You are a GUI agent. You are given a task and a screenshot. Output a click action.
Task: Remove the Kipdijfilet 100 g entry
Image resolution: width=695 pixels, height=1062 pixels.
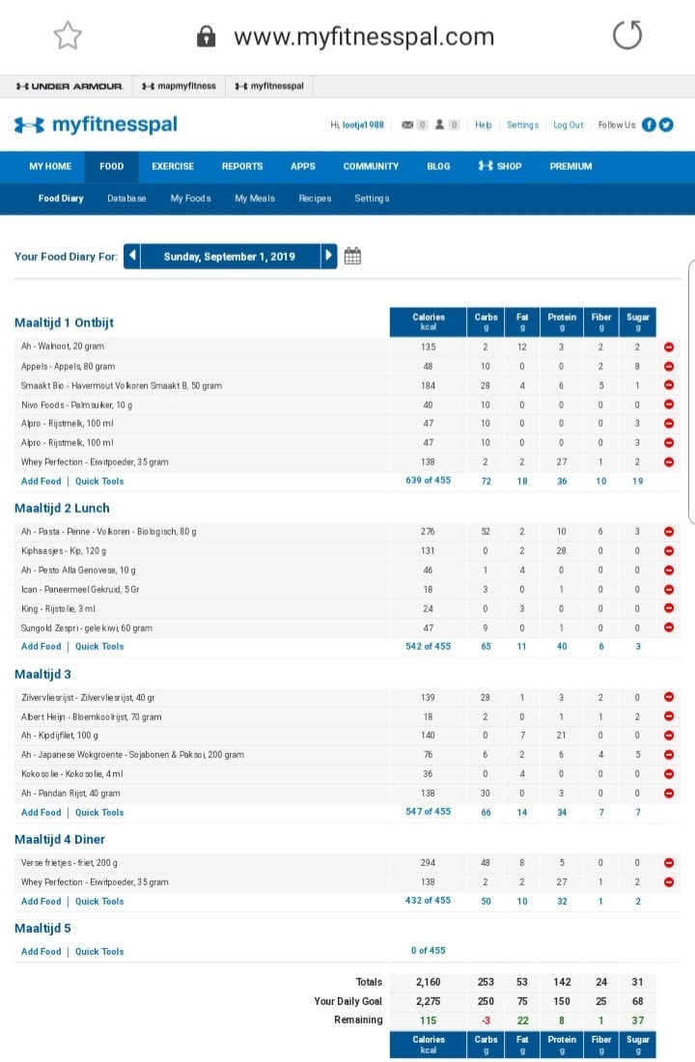pos(669,735)
